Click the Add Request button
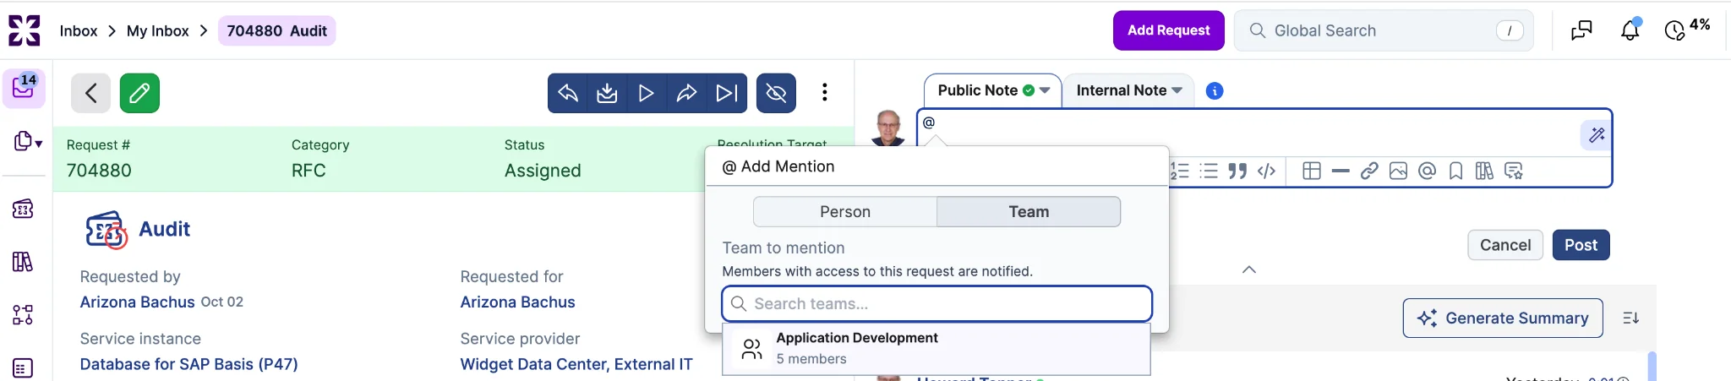This screenshot has width=1731, height=381. [x=1168, y=30]
